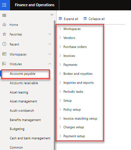This screenshot has height=150, width=131.
Task: Expand the Purchase orders group chevron
Action: pyautogui.click(x=60, y=47)
